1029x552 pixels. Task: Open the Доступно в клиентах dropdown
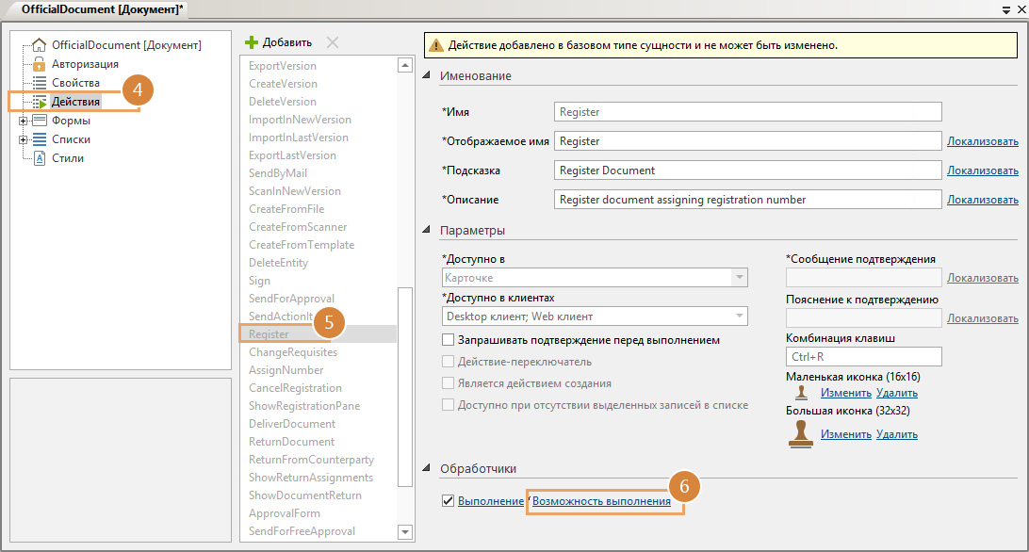(x=739, y=317)
